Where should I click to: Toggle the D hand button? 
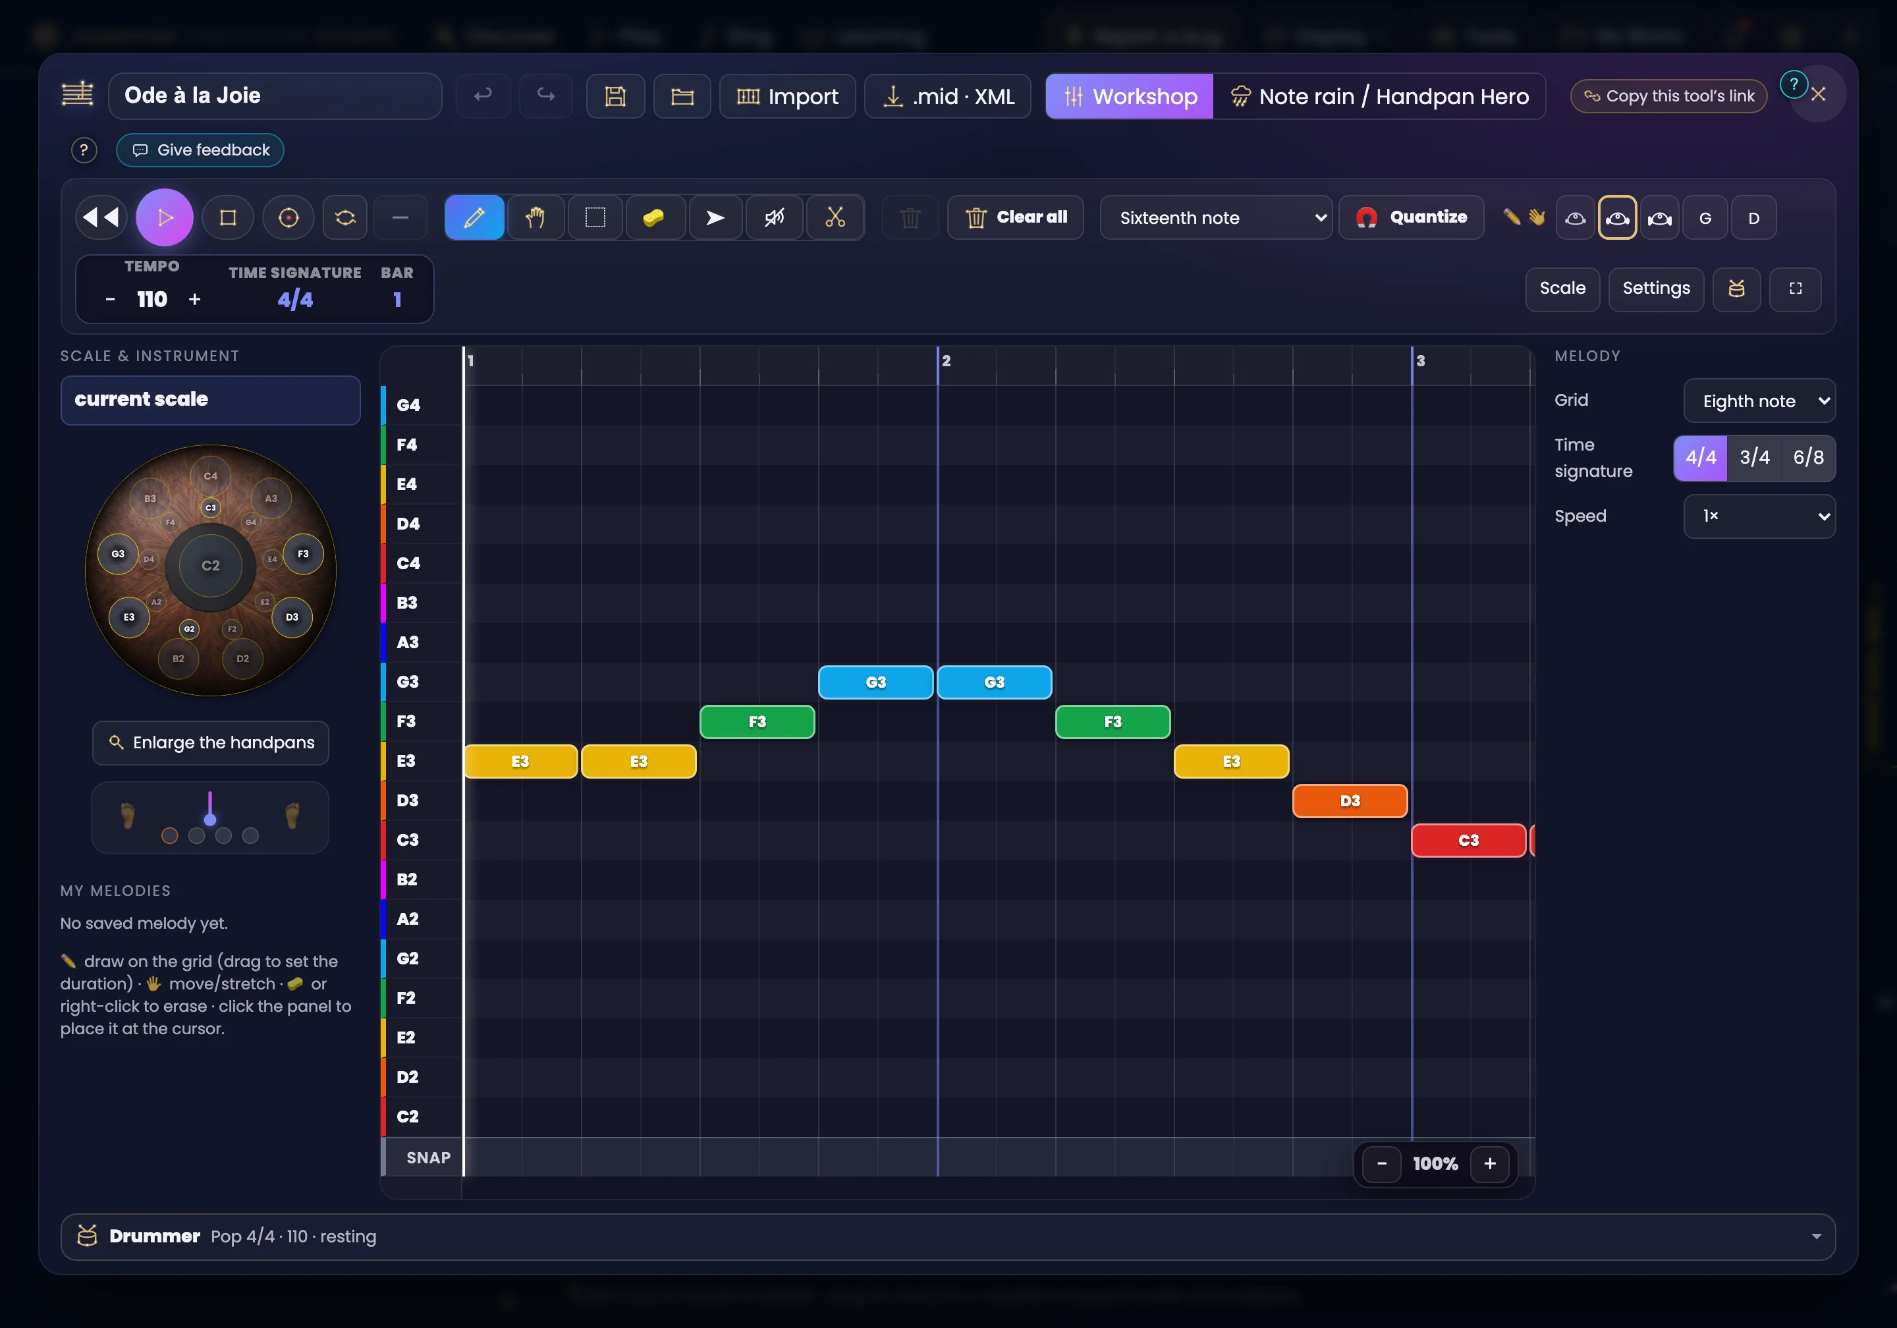pos(1753,217)
